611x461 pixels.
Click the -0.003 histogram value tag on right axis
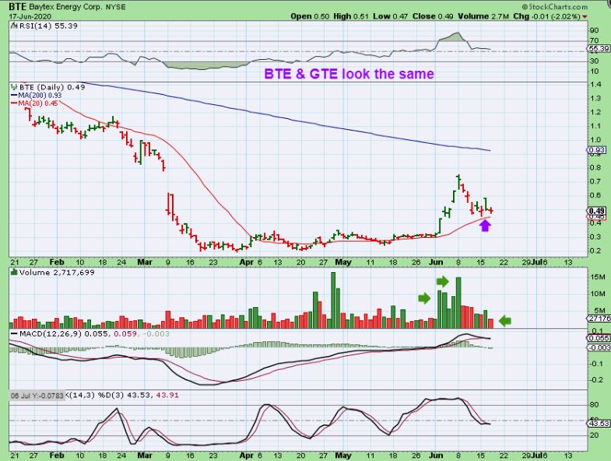[599, 347]
